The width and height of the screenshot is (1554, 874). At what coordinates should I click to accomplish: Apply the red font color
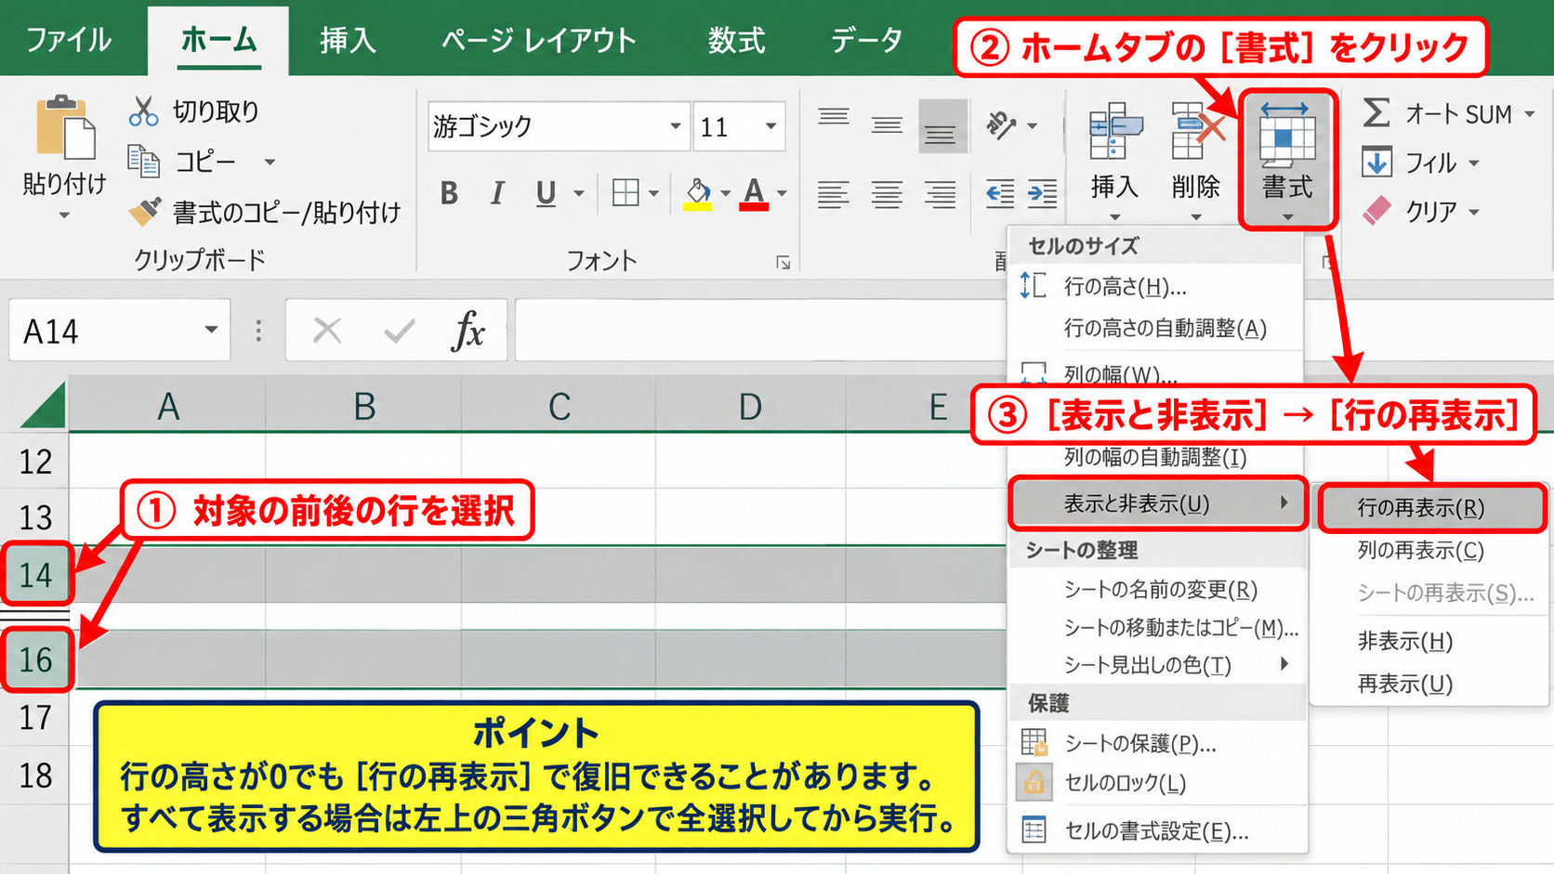click(x=754, y=194)
